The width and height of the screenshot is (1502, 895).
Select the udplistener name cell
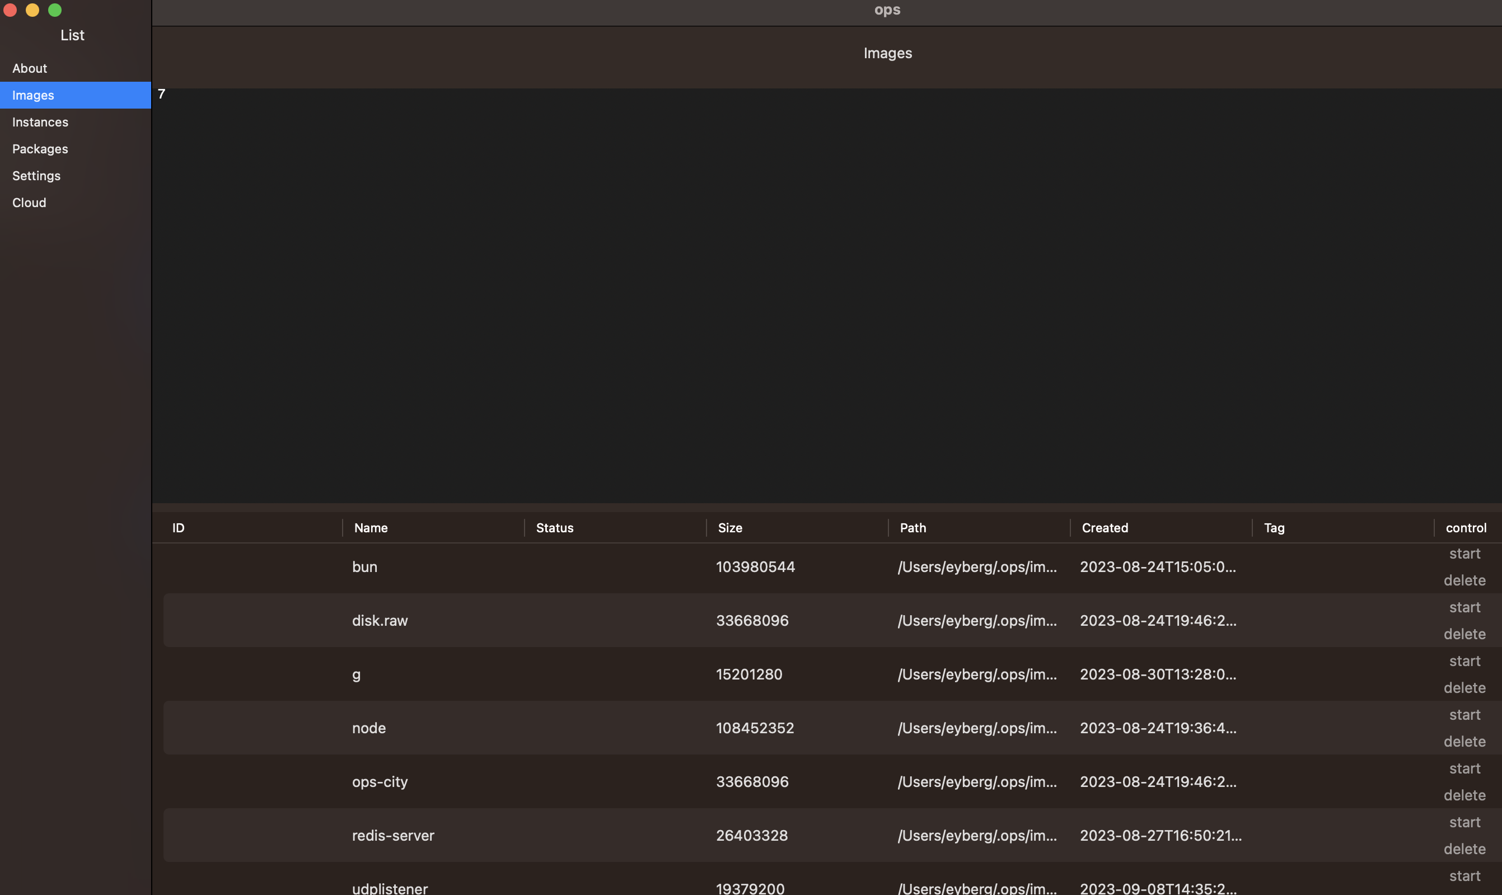point(390,888)
